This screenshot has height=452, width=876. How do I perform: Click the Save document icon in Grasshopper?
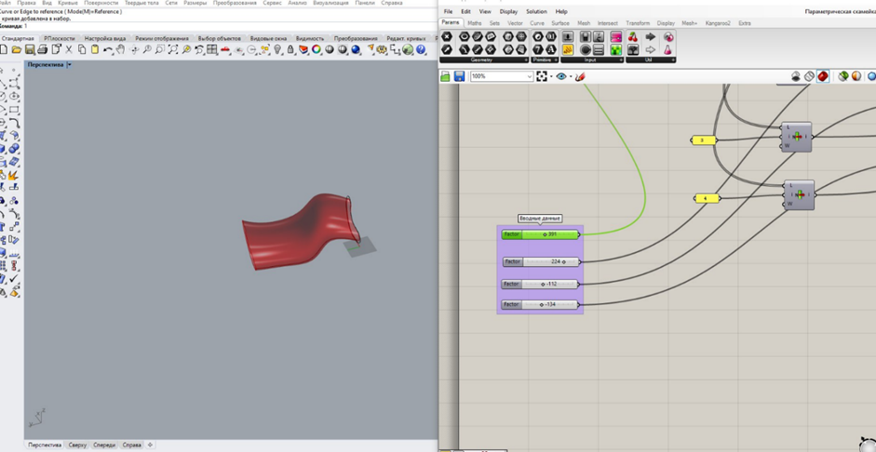click(x=459, y=76)
